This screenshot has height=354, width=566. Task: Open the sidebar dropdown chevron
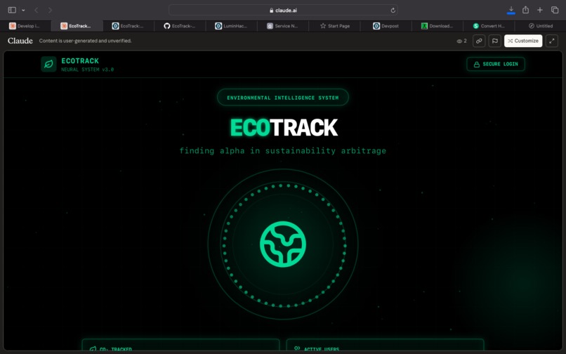(23, 10)
